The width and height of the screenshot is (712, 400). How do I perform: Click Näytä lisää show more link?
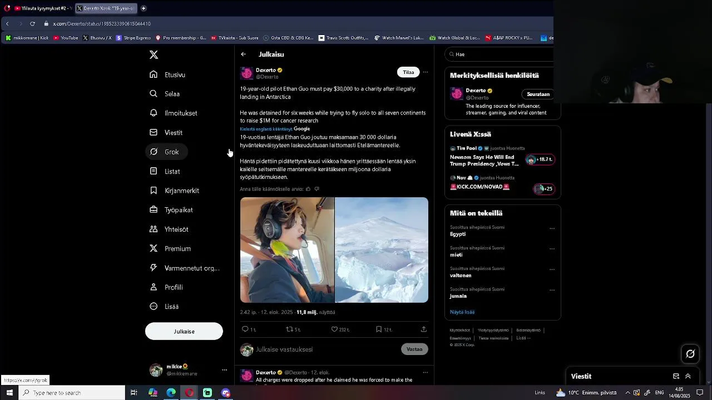pyautogui.click(x=462, y=312)
